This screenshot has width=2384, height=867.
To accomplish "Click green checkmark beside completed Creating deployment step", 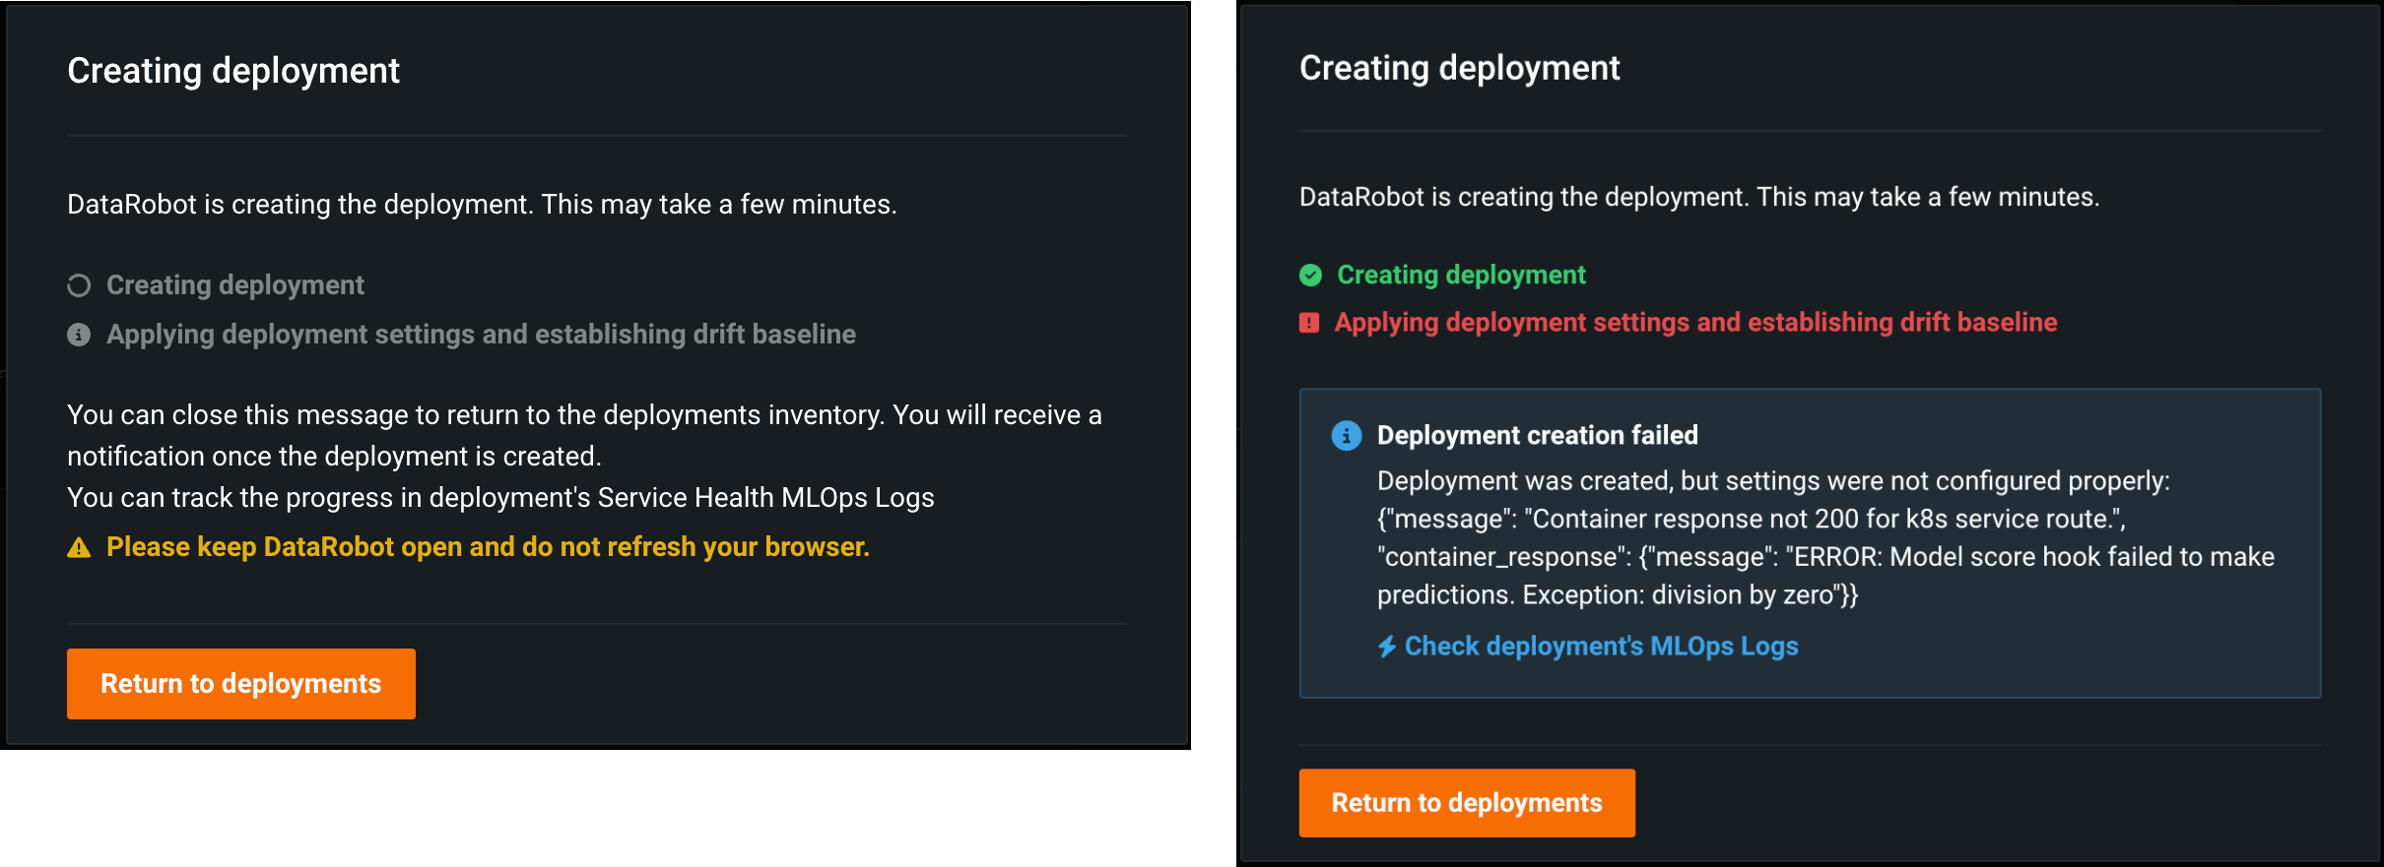I will pos(1310,276).
